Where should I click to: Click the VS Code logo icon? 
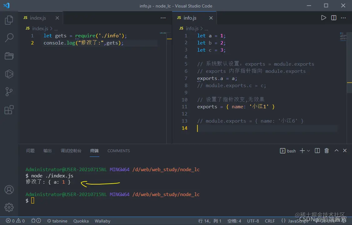7,5
